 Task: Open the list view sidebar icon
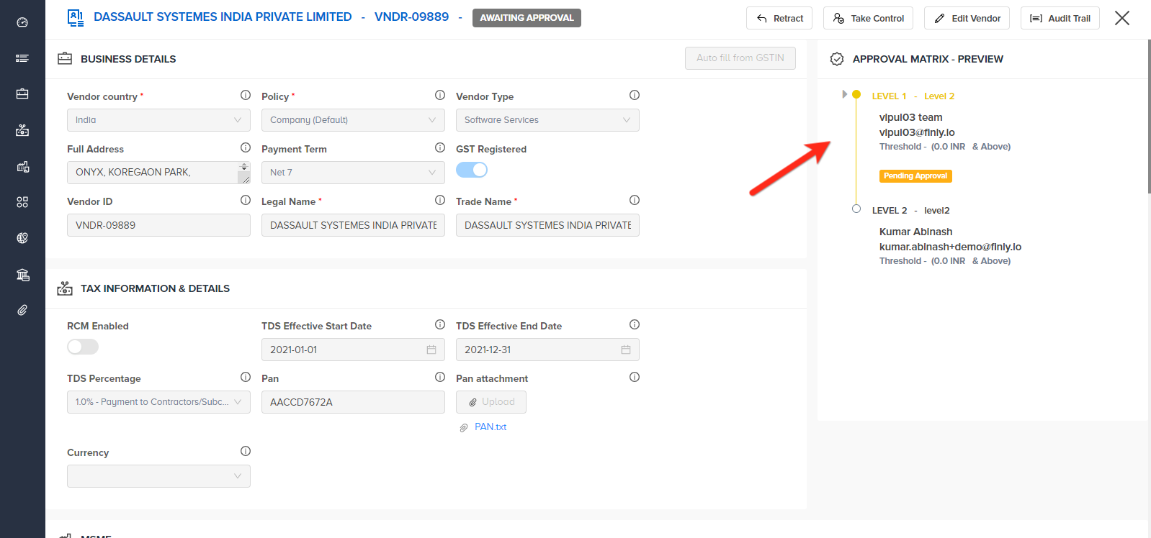point(22,58)
